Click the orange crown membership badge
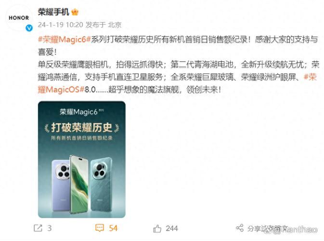The image size is (324, 241). pos(75,12)
